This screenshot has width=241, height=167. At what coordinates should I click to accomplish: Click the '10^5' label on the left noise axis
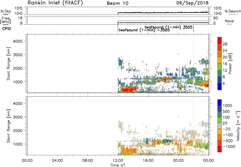coord(18,8)
